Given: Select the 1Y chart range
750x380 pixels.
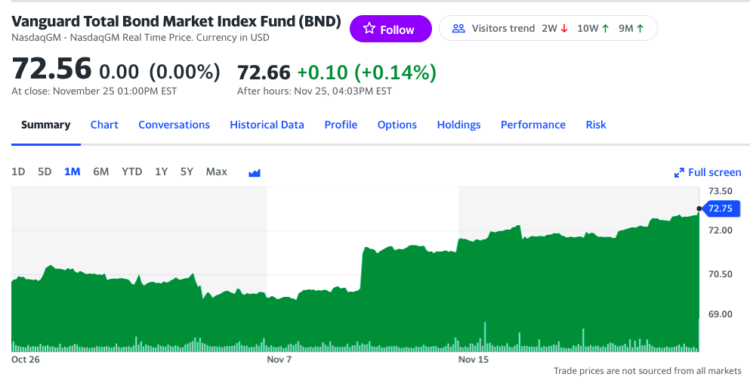Looking at the screenshot, I should pos(161,171).
